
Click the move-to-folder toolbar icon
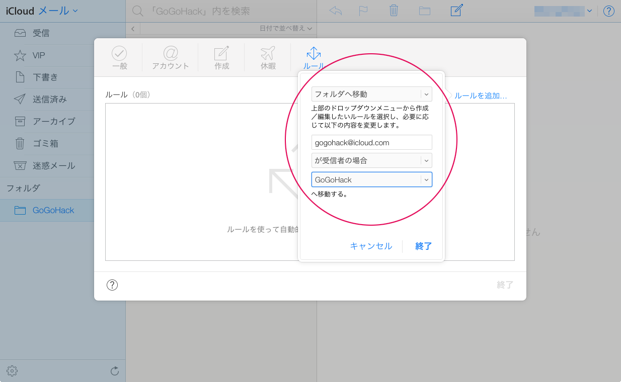click(x=425, y=11)
